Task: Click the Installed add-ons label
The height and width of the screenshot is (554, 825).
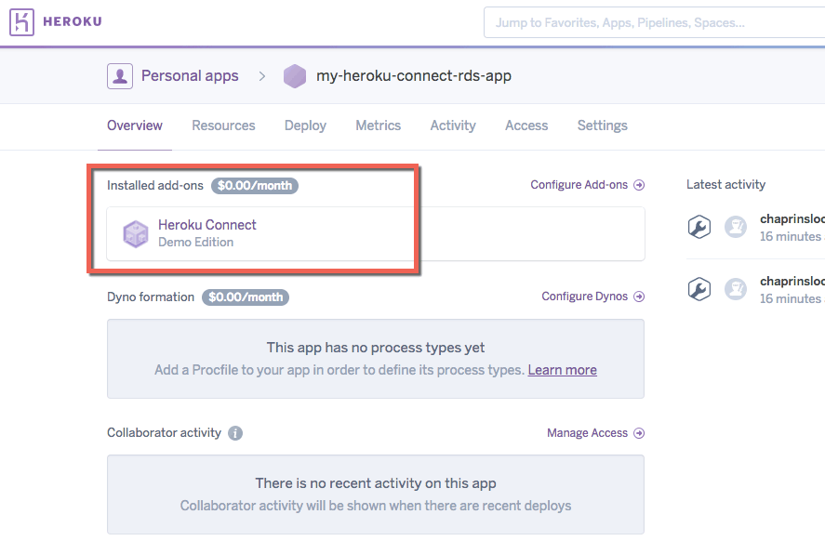Action: (155, 186)
